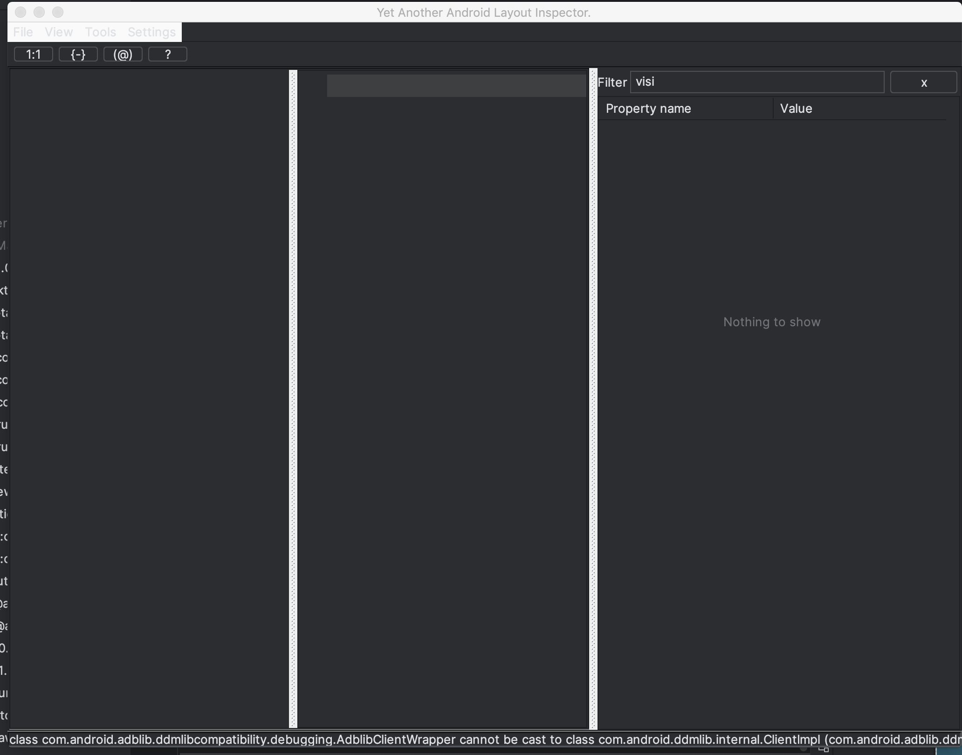The image size is (962, 755).
Task: Clear the filter using the x button
Action: (923, 82)
